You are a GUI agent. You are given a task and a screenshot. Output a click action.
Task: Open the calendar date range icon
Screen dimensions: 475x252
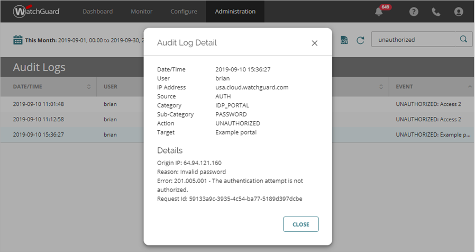point(18,40)
